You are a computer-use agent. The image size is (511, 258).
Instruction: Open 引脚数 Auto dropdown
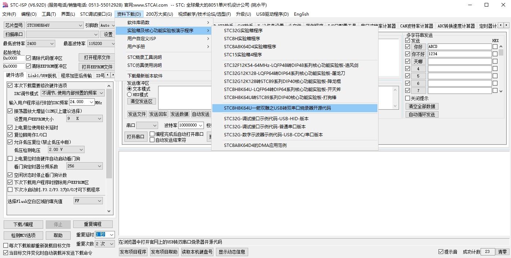pyautogui.click(x=107, y=25)
